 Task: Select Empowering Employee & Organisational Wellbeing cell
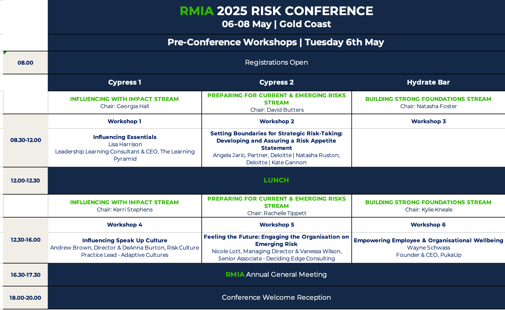[428, 247]
